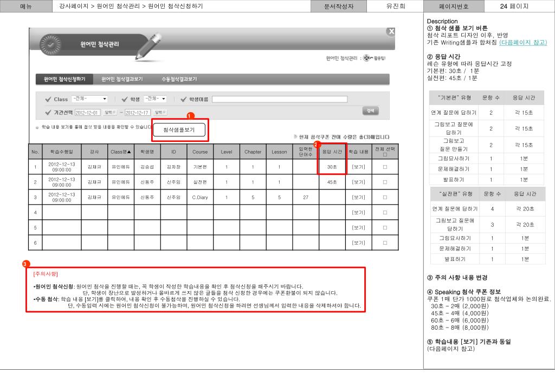Sort by the Class명 column arrow
Image resolution: width=555 pixels, height=386 pixels.
pyautogui.click(x=129, y=152)
